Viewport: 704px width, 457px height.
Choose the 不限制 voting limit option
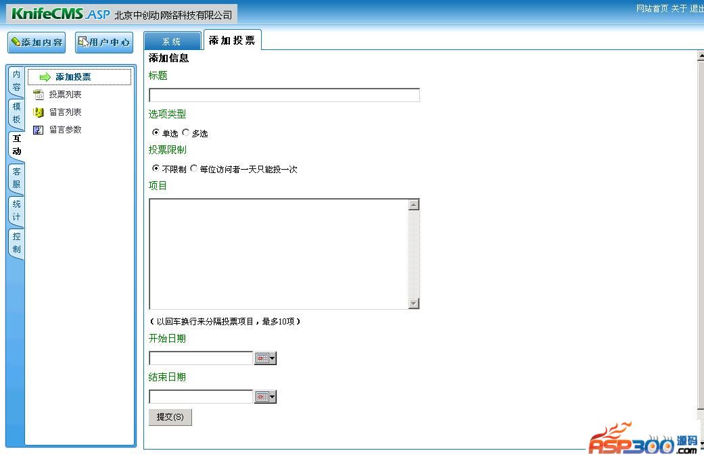tap(156, 168)
